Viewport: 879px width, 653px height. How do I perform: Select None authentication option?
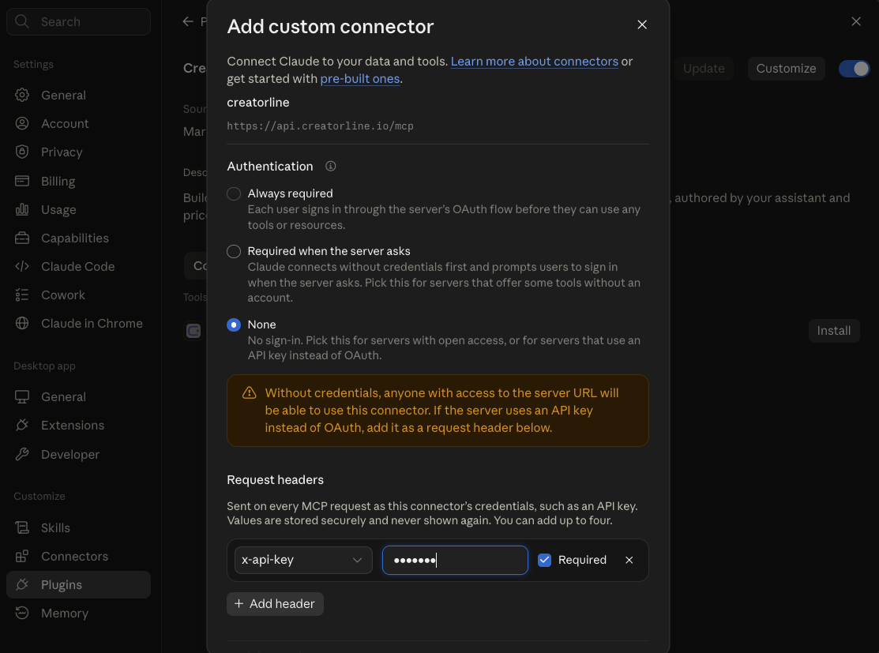[x=234, y=325]
